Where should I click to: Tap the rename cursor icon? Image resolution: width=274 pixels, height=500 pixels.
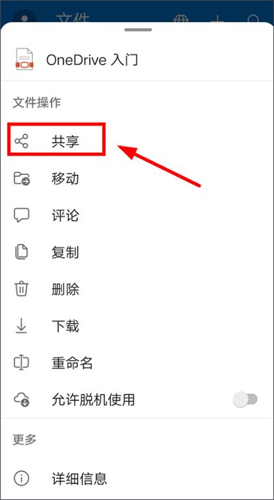click(x=22, y=363)
